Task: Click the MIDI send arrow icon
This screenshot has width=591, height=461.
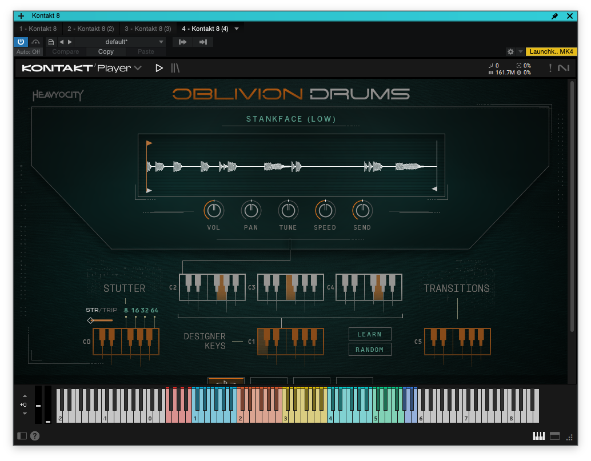Action: tap(182, 42)
